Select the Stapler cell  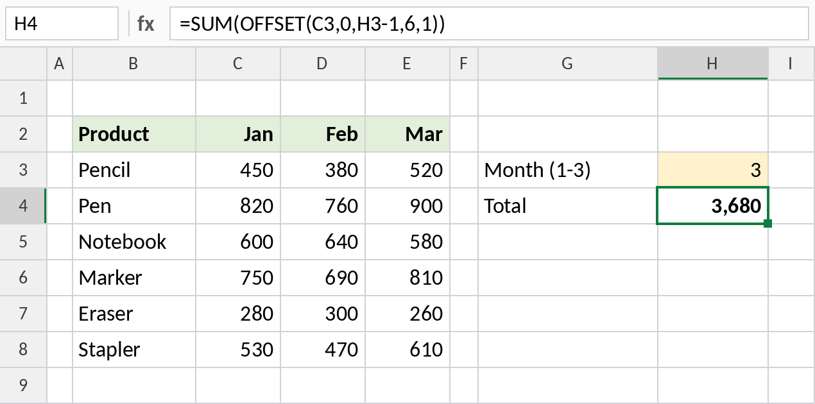click(134, 349)
